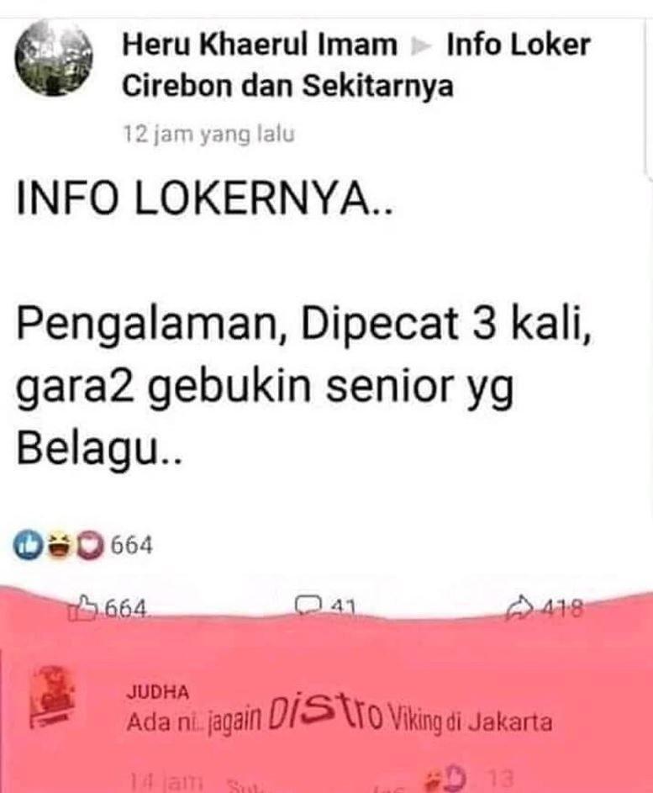Click the arrow between poster and group name
This screenshot has width=653, height=793.
click(x=422, y=47)
